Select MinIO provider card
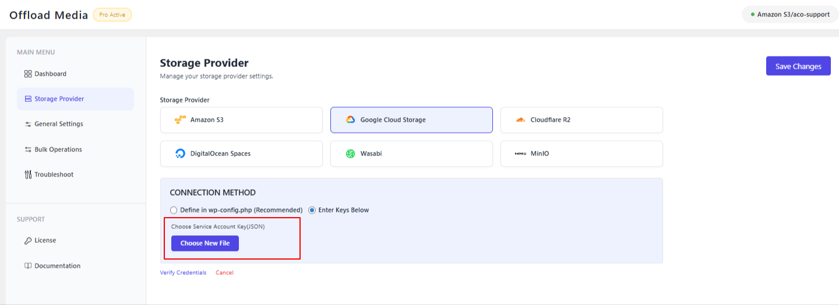 click(581, 154)
